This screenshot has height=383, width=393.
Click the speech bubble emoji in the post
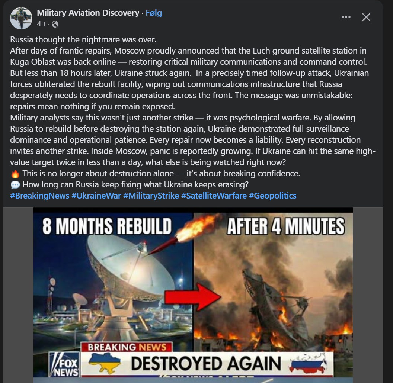click(x=15, y=185)
